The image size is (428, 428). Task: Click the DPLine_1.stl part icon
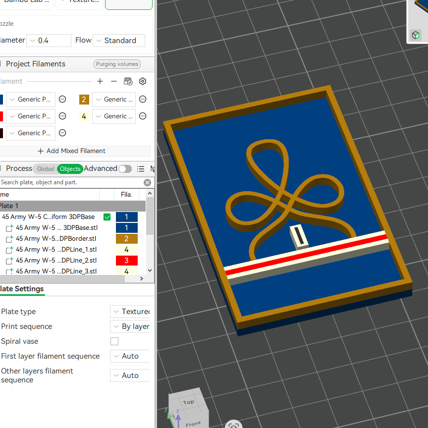(x=9, y=250)
